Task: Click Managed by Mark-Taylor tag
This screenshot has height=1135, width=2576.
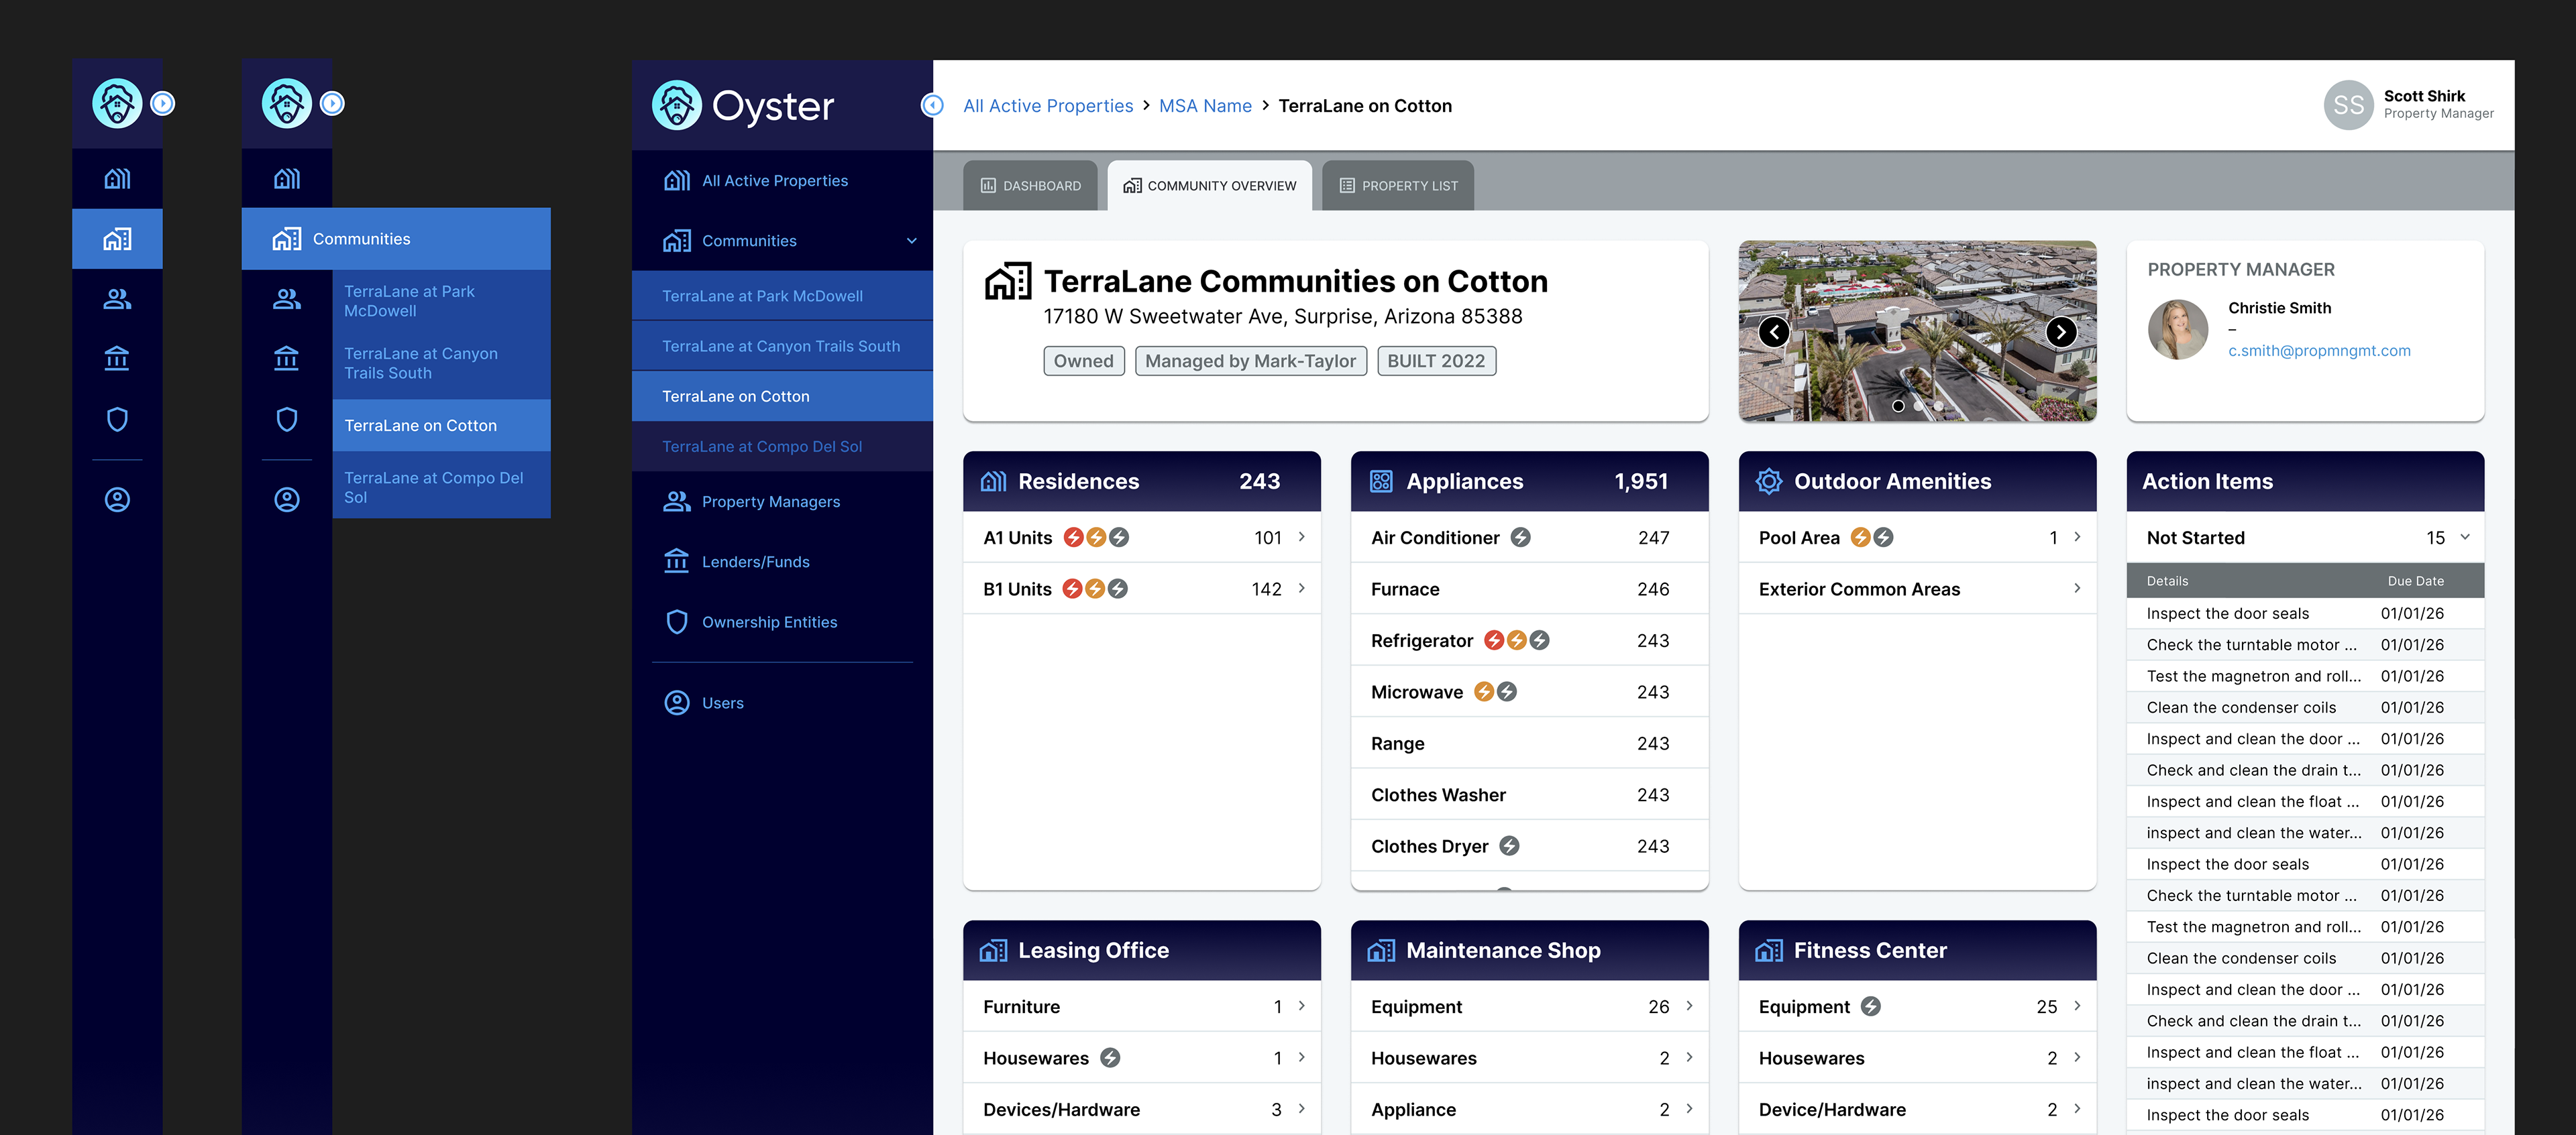Action: [x=1250, y=361]
